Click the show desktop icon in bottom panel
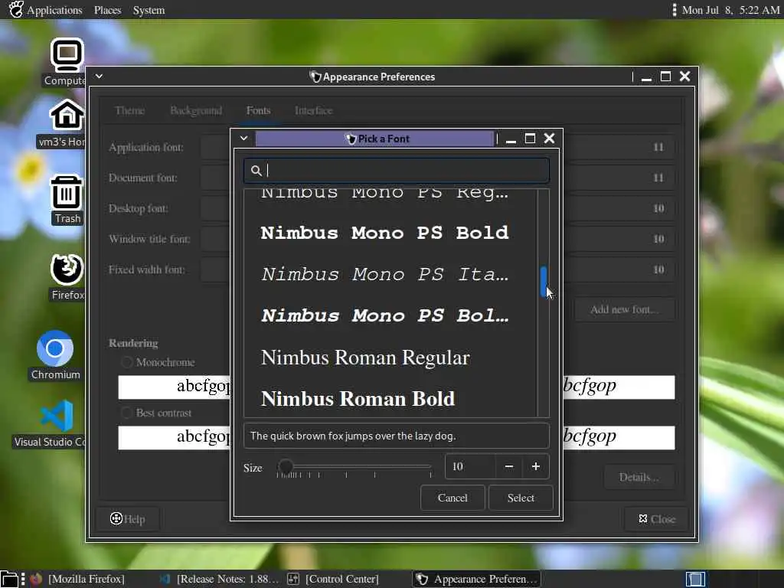 click(9, 579)
